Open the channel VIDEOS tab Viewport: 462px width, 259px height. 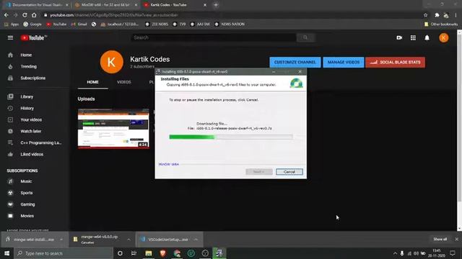coord(123,82)
